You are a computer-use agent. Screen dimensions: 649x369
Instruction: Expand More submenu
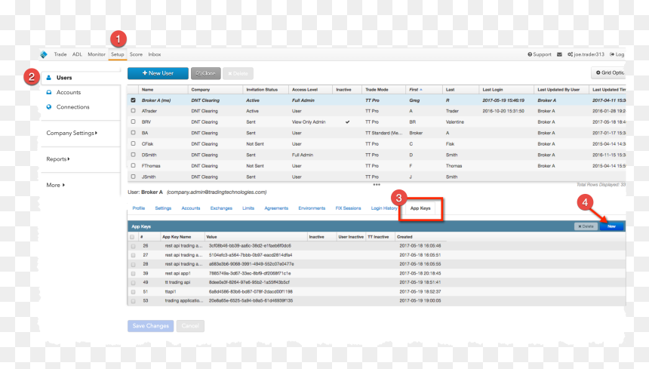point(55,185)
